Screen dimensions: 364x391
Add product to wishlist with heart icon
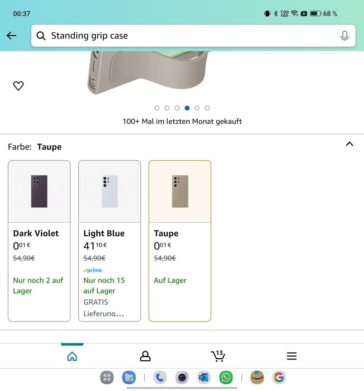18,86
